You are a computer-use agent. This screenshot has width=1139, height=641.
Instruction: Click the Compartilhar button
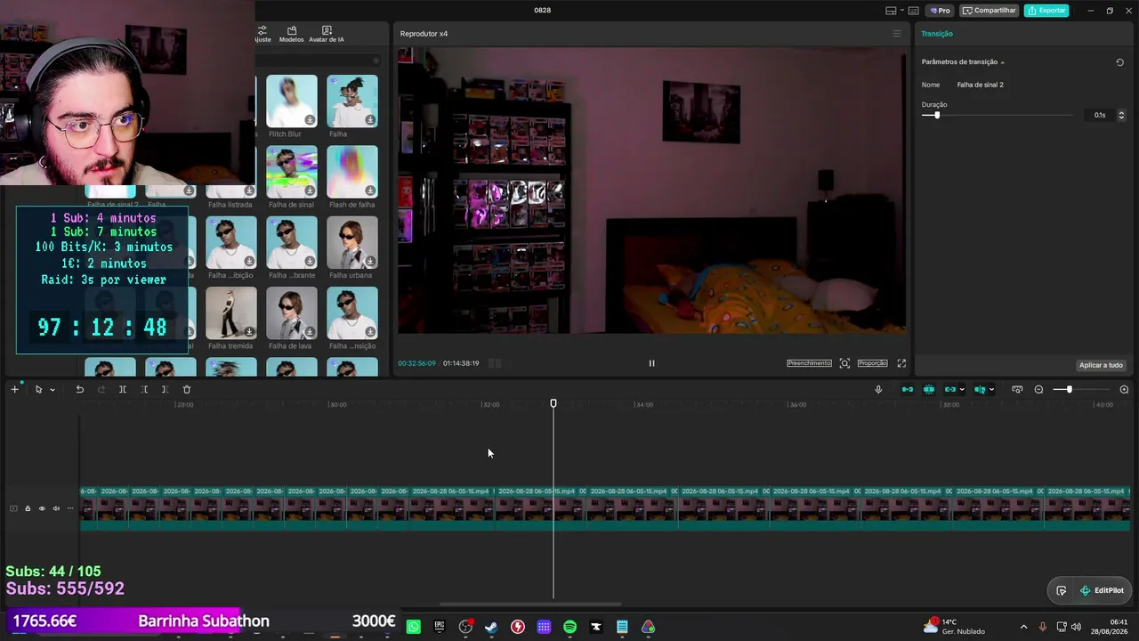989,11
